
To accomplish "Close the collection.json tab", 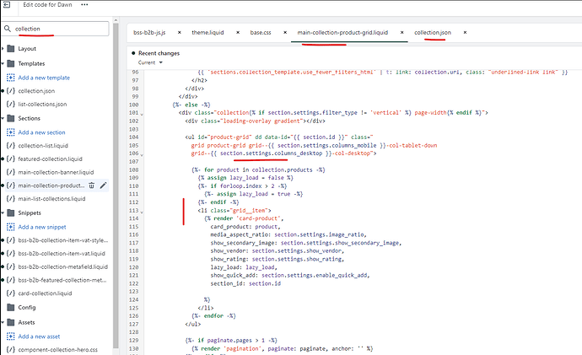I will pyautogui.click(x=463, y=32).
